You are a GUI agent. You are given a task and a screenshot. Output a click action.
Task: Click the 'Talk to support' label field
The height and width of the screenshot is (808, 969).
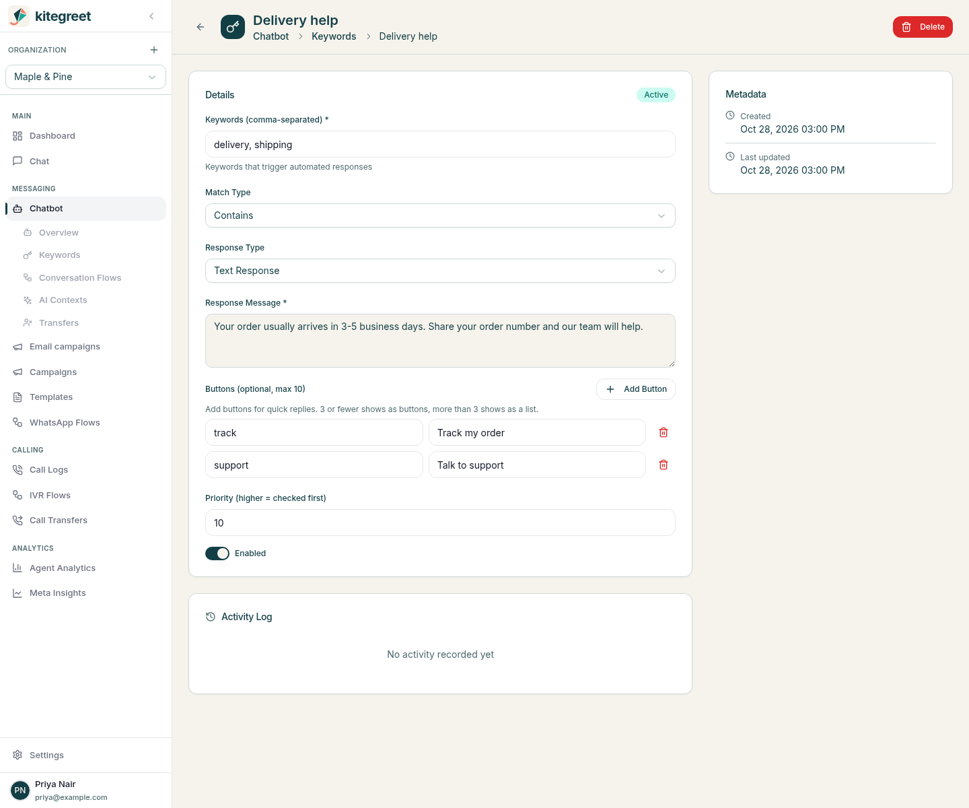pos(537,465)
